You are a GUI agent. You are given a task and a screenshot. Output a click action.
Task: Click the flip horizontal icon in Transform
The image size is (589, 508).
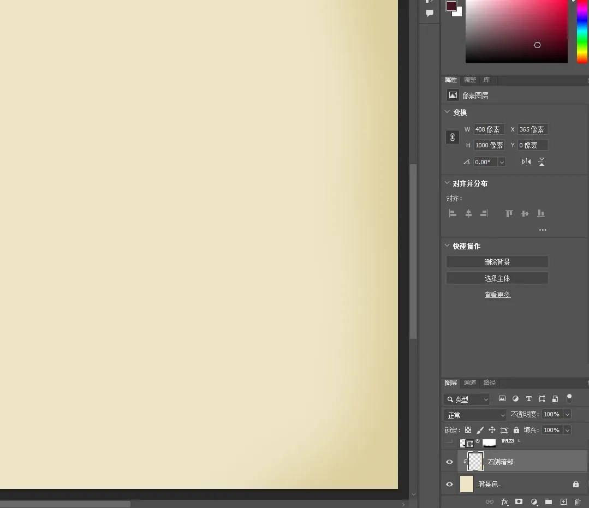point(526,162)
